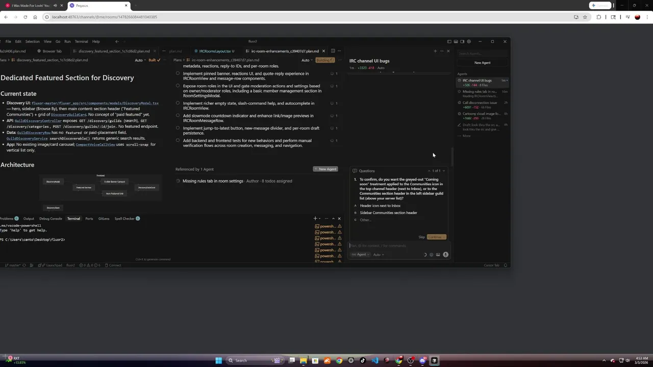
Task: Click the back navigation arrow beside Help menu
Action: [117, 41]
